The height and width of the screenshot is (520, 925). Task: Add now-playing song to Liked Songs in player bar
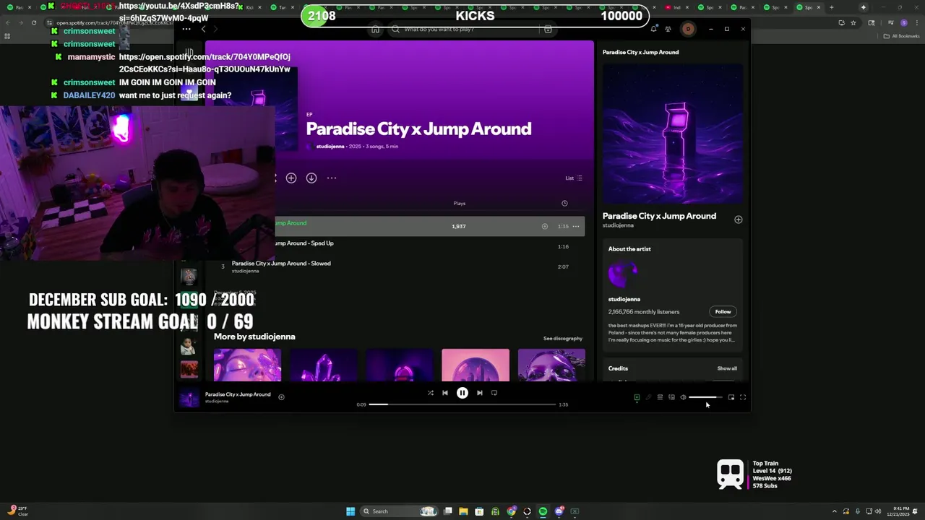[x=281, y=396]
